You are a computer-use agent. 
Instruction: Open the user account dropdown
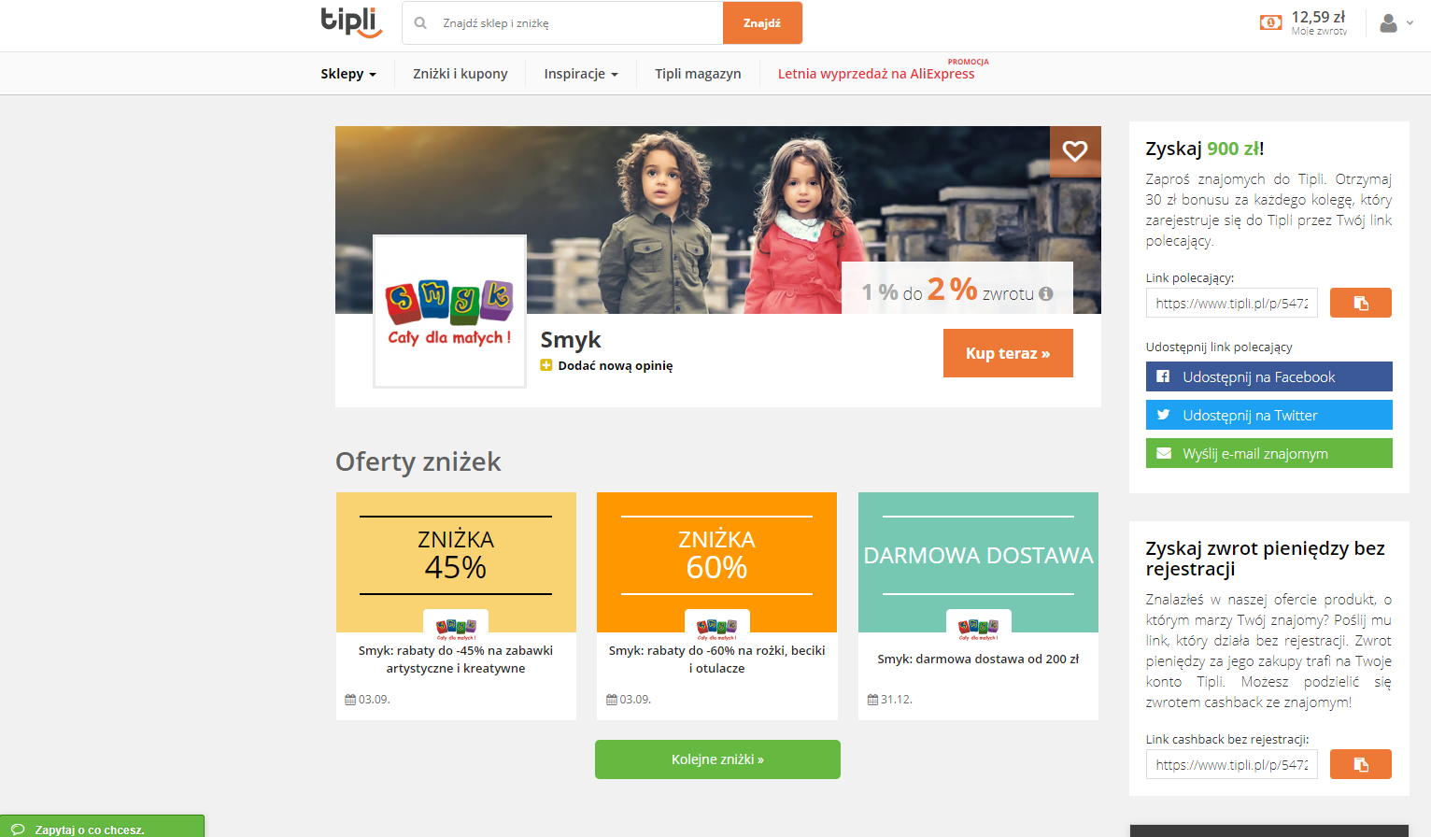click(1396, 23)
